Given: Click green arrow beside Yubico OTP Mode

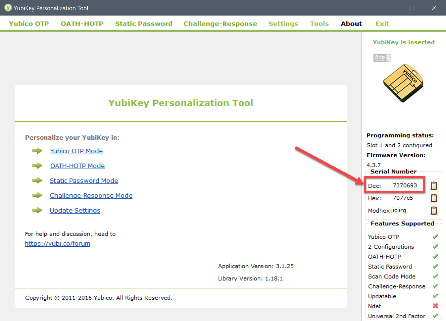Looking at the screenshot, I should pyautogui.click(x=37, y=151).
